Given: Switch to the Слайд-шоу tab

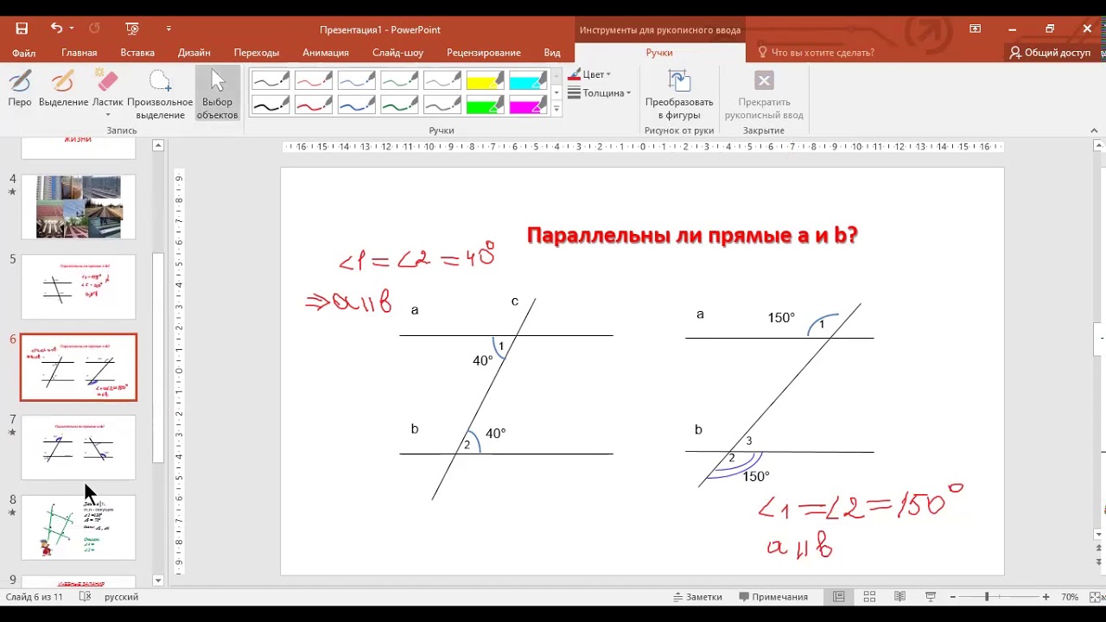Looking at the screenshot, I should pos(397,53).
